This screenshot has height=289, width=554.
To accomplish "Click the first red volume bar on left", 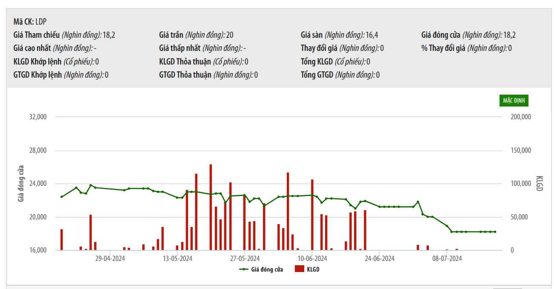I will (x=62, y=240).
